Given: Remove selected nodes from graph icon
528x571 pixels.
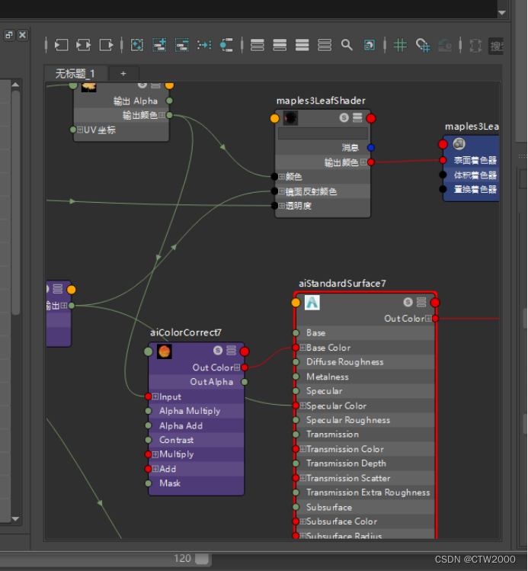Looking at the screenshot, I should pos(181,45).
